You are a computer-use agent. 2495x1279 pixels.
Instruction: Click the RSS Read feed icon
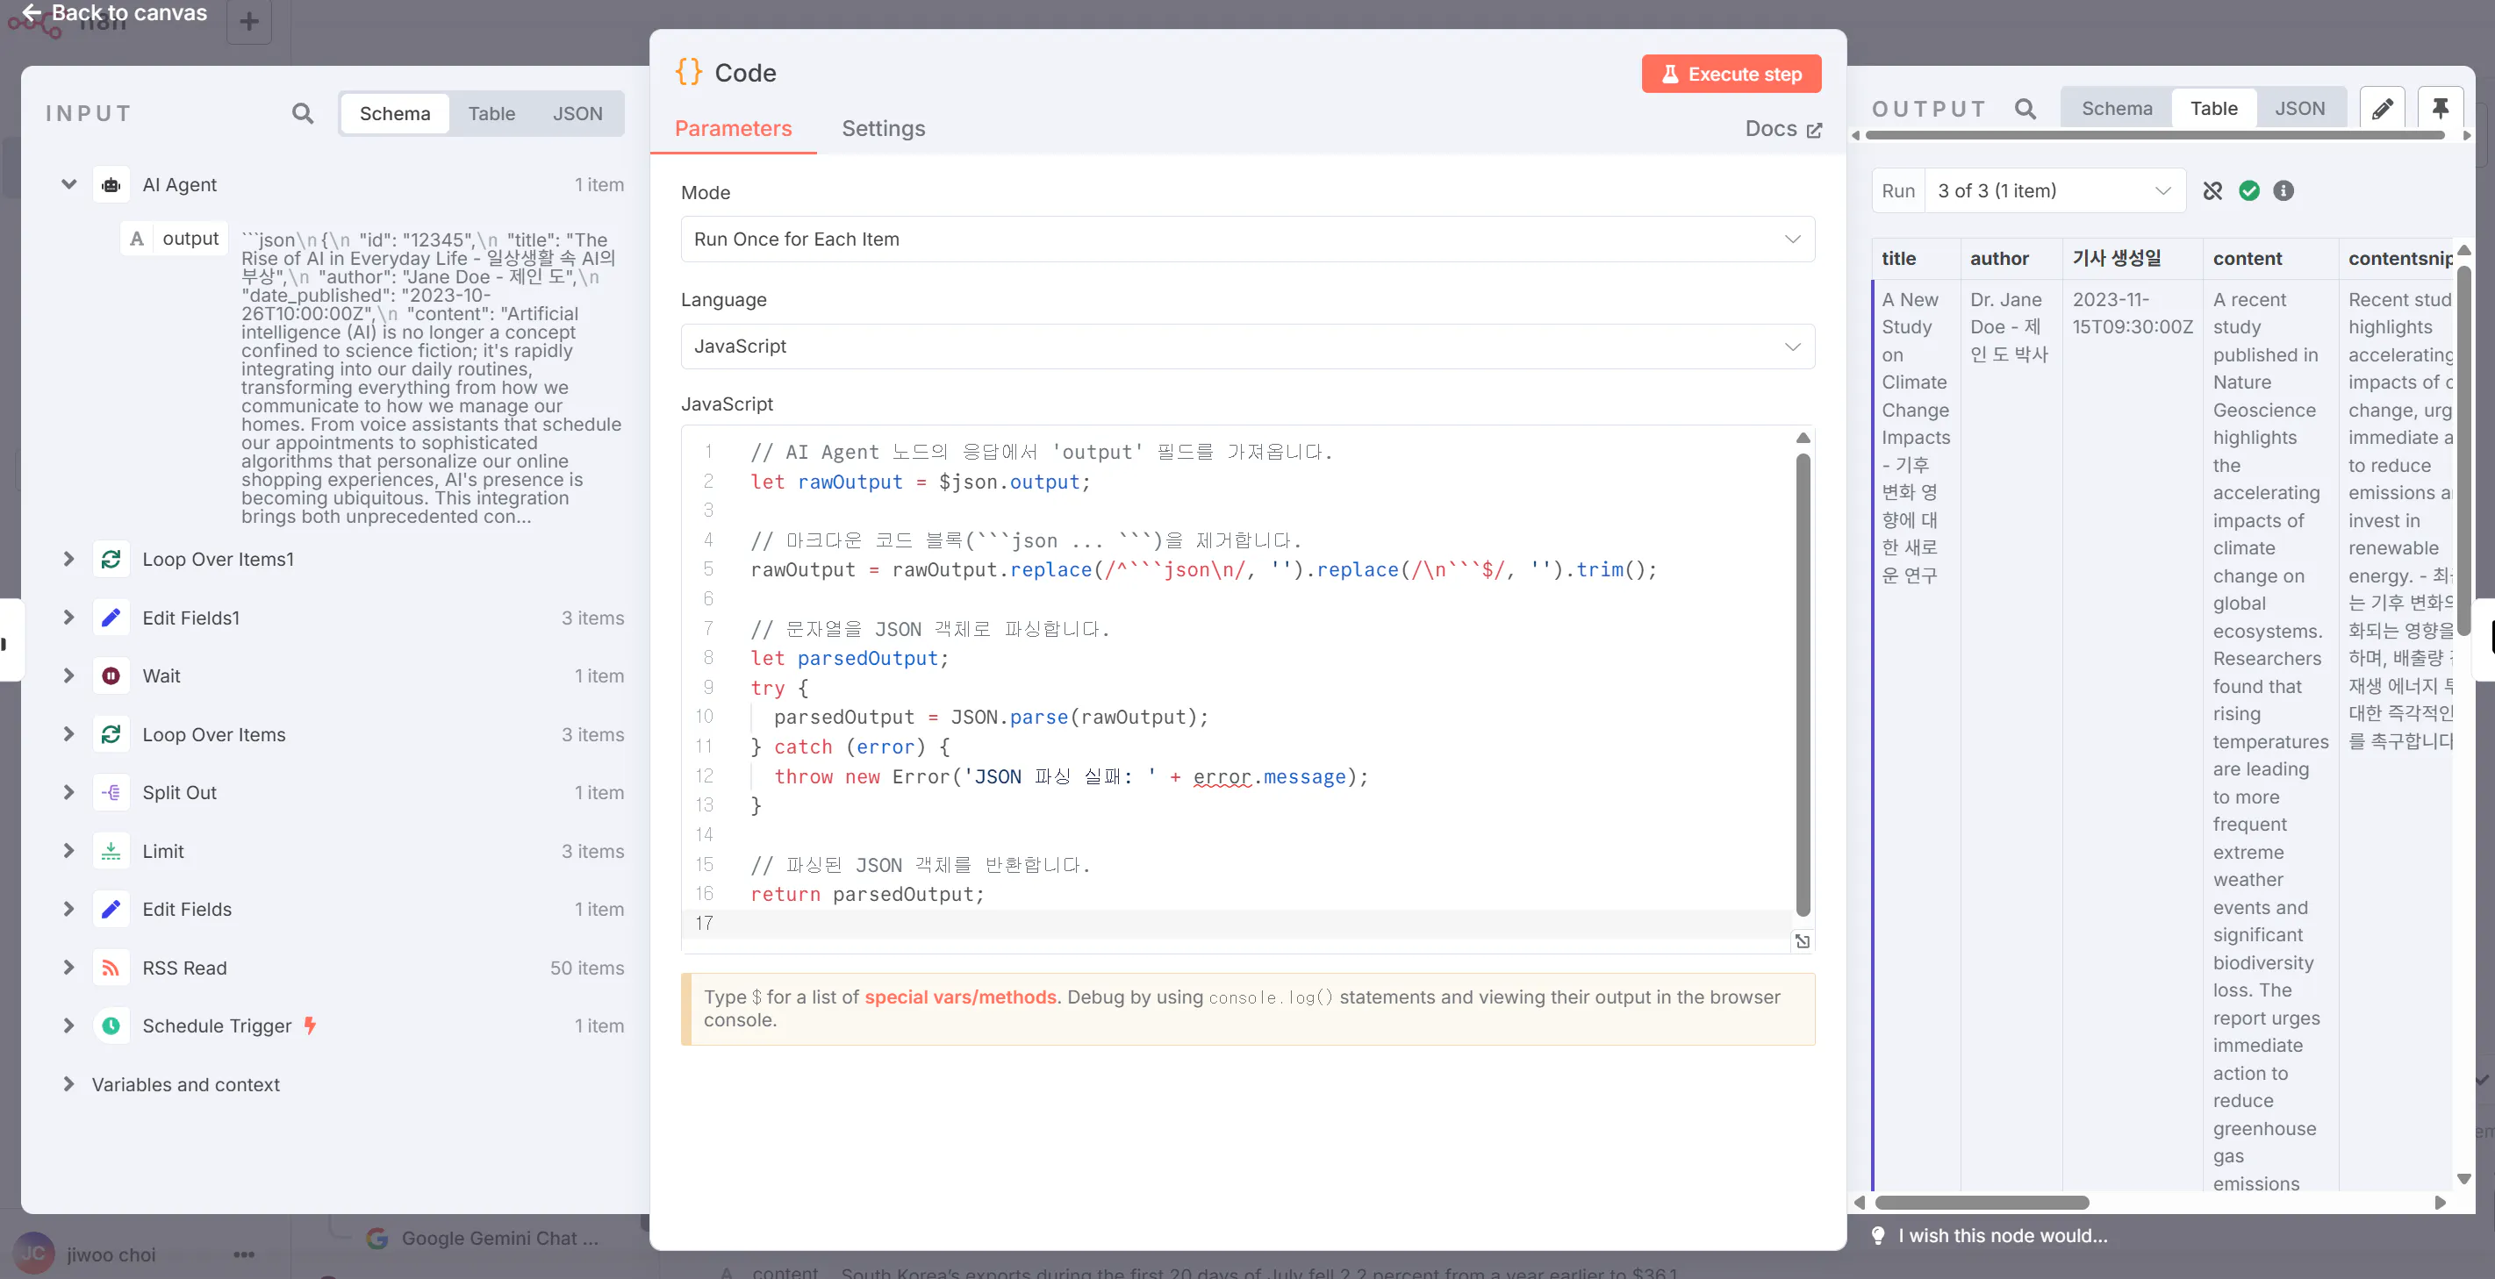click(111, 968)
